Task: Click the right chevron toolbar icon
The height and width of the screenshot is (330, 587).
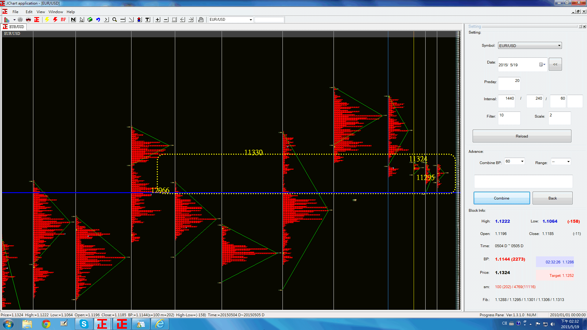Action: tap(106, 20)
